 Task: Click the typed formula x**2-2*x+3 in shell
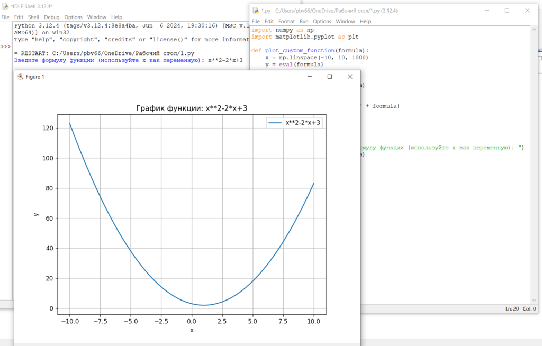click(x=225, y=60)
